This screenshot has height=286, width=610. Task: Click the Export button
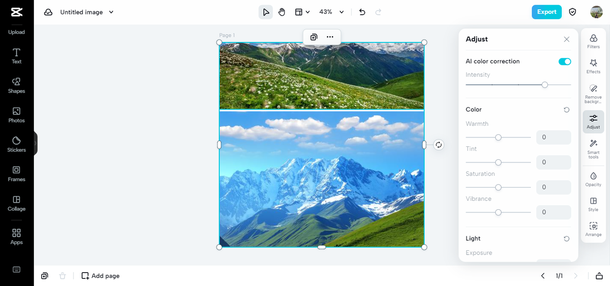[x=547, y=12]
